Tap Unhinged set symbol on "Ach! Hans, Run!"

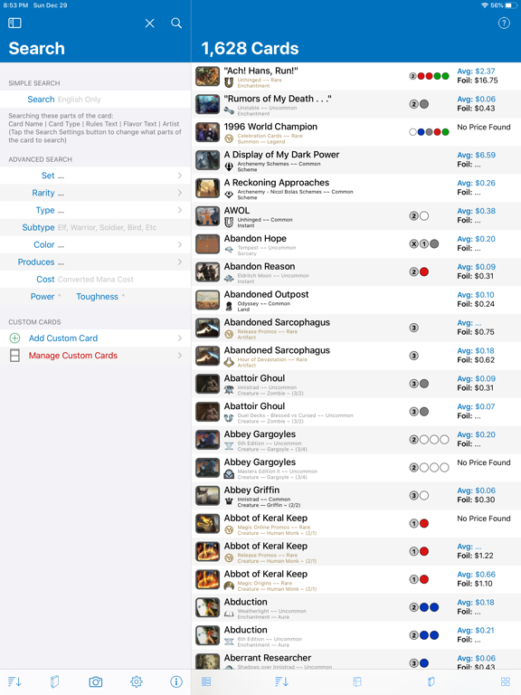(229, 82)
